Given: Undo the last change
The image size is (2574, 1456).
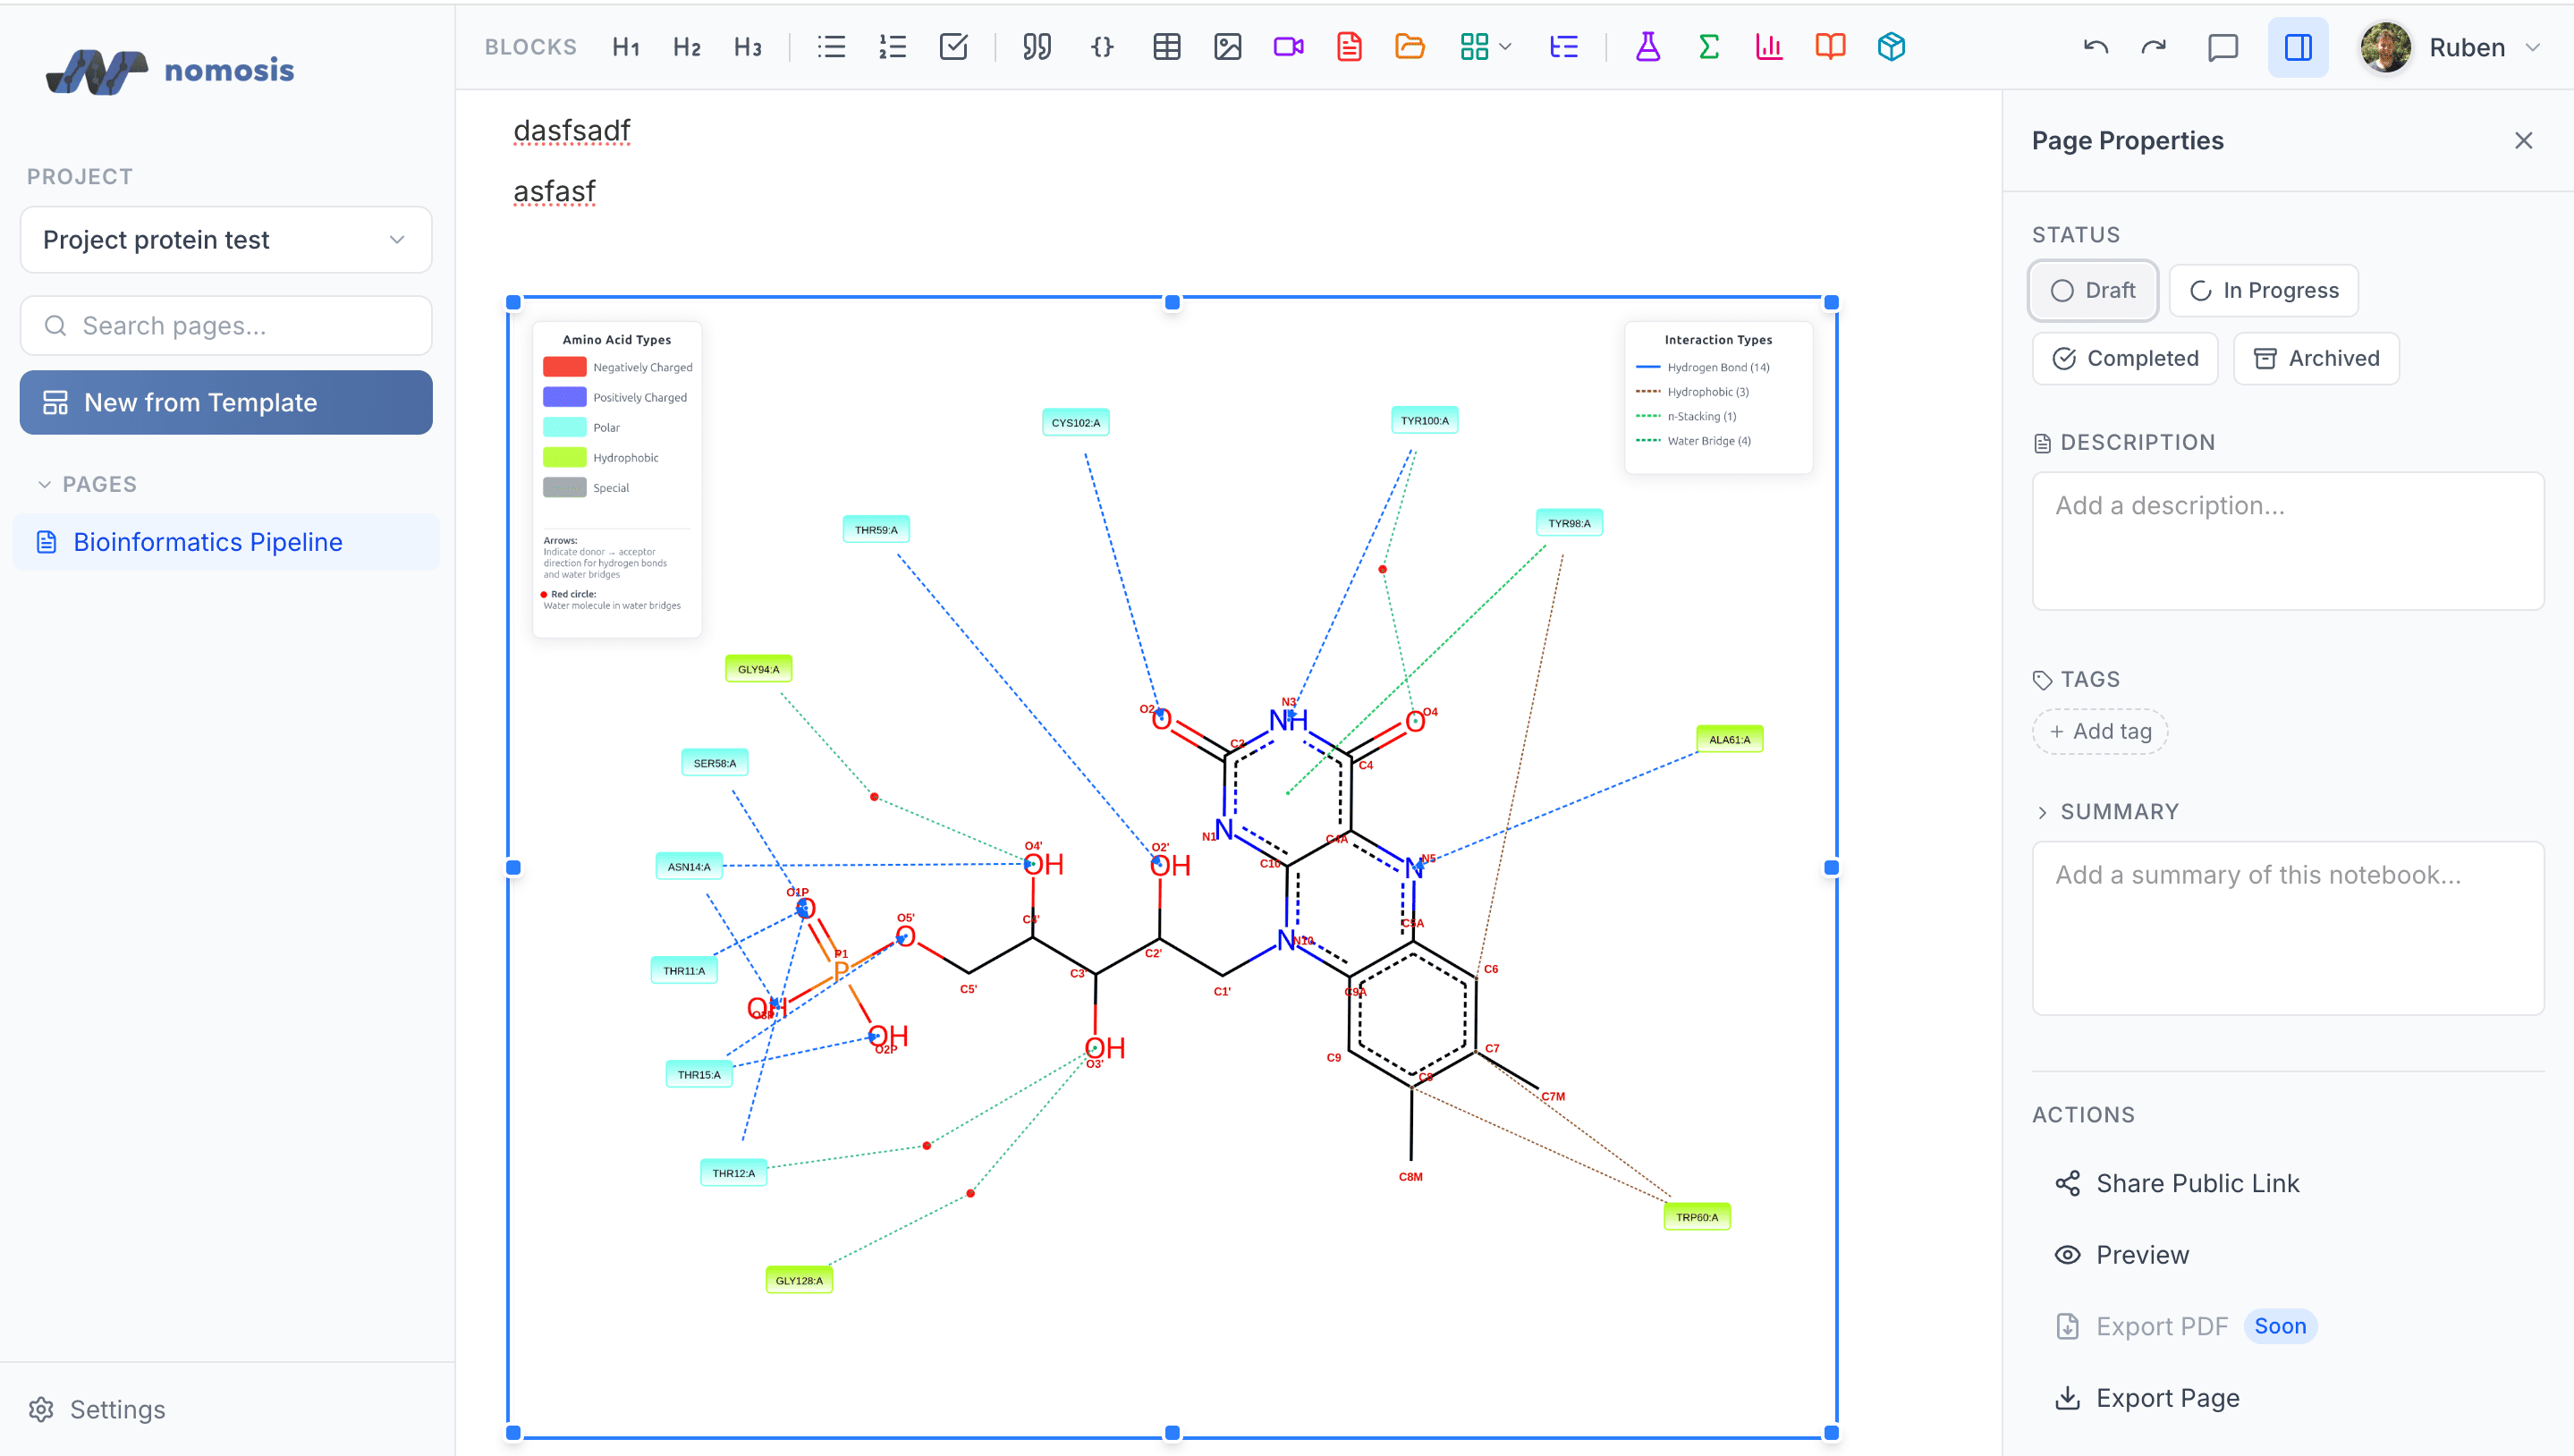Looking at the screenshot, I should point(2095,46).
